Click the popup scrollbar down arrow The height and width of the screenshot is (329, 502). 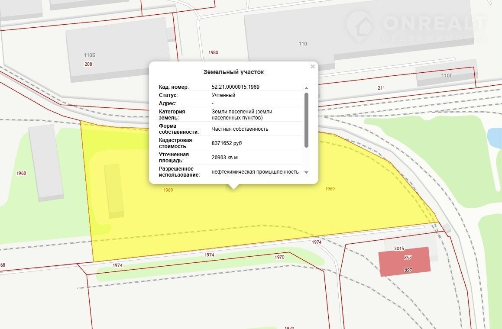pyautogui.click(x=306, y=172)
